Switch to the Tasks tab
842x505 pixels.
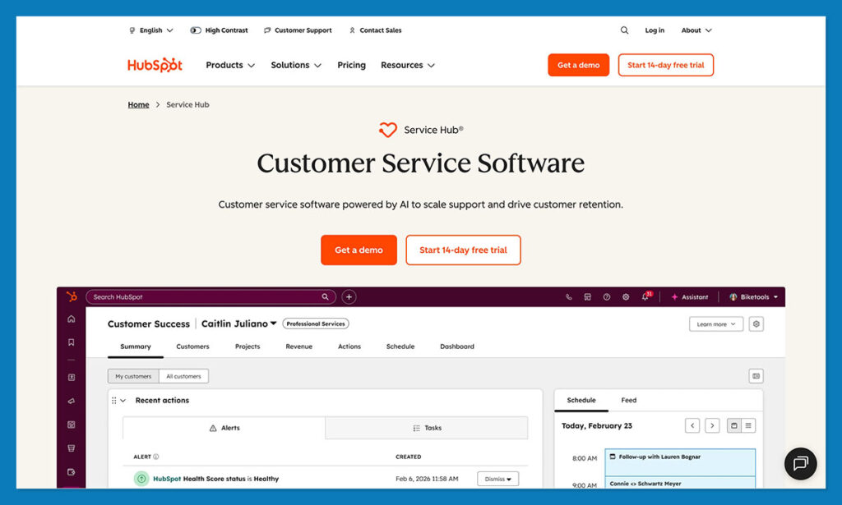click(427, 428)
